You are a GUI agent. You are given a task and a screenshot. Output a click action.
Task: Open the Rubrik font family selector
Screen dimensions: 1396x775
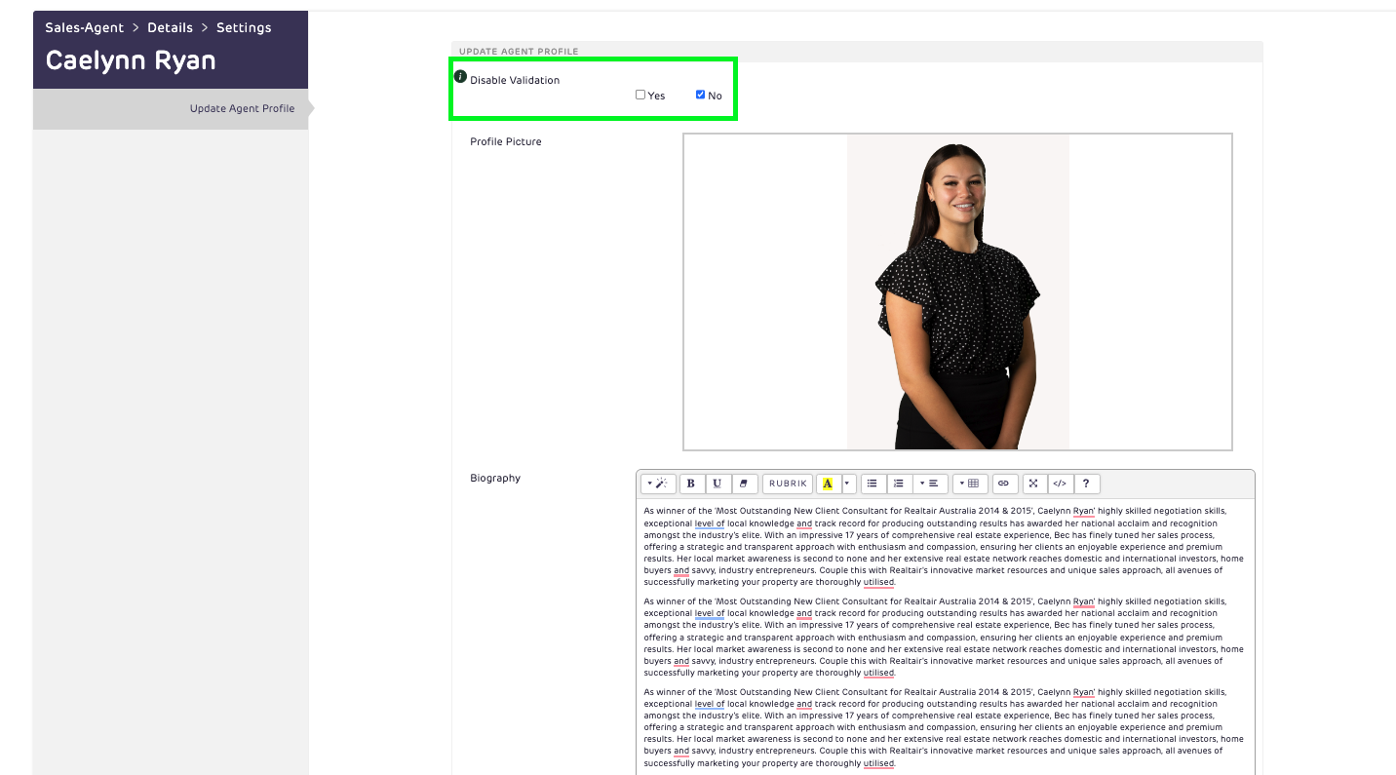click(788, 484)
